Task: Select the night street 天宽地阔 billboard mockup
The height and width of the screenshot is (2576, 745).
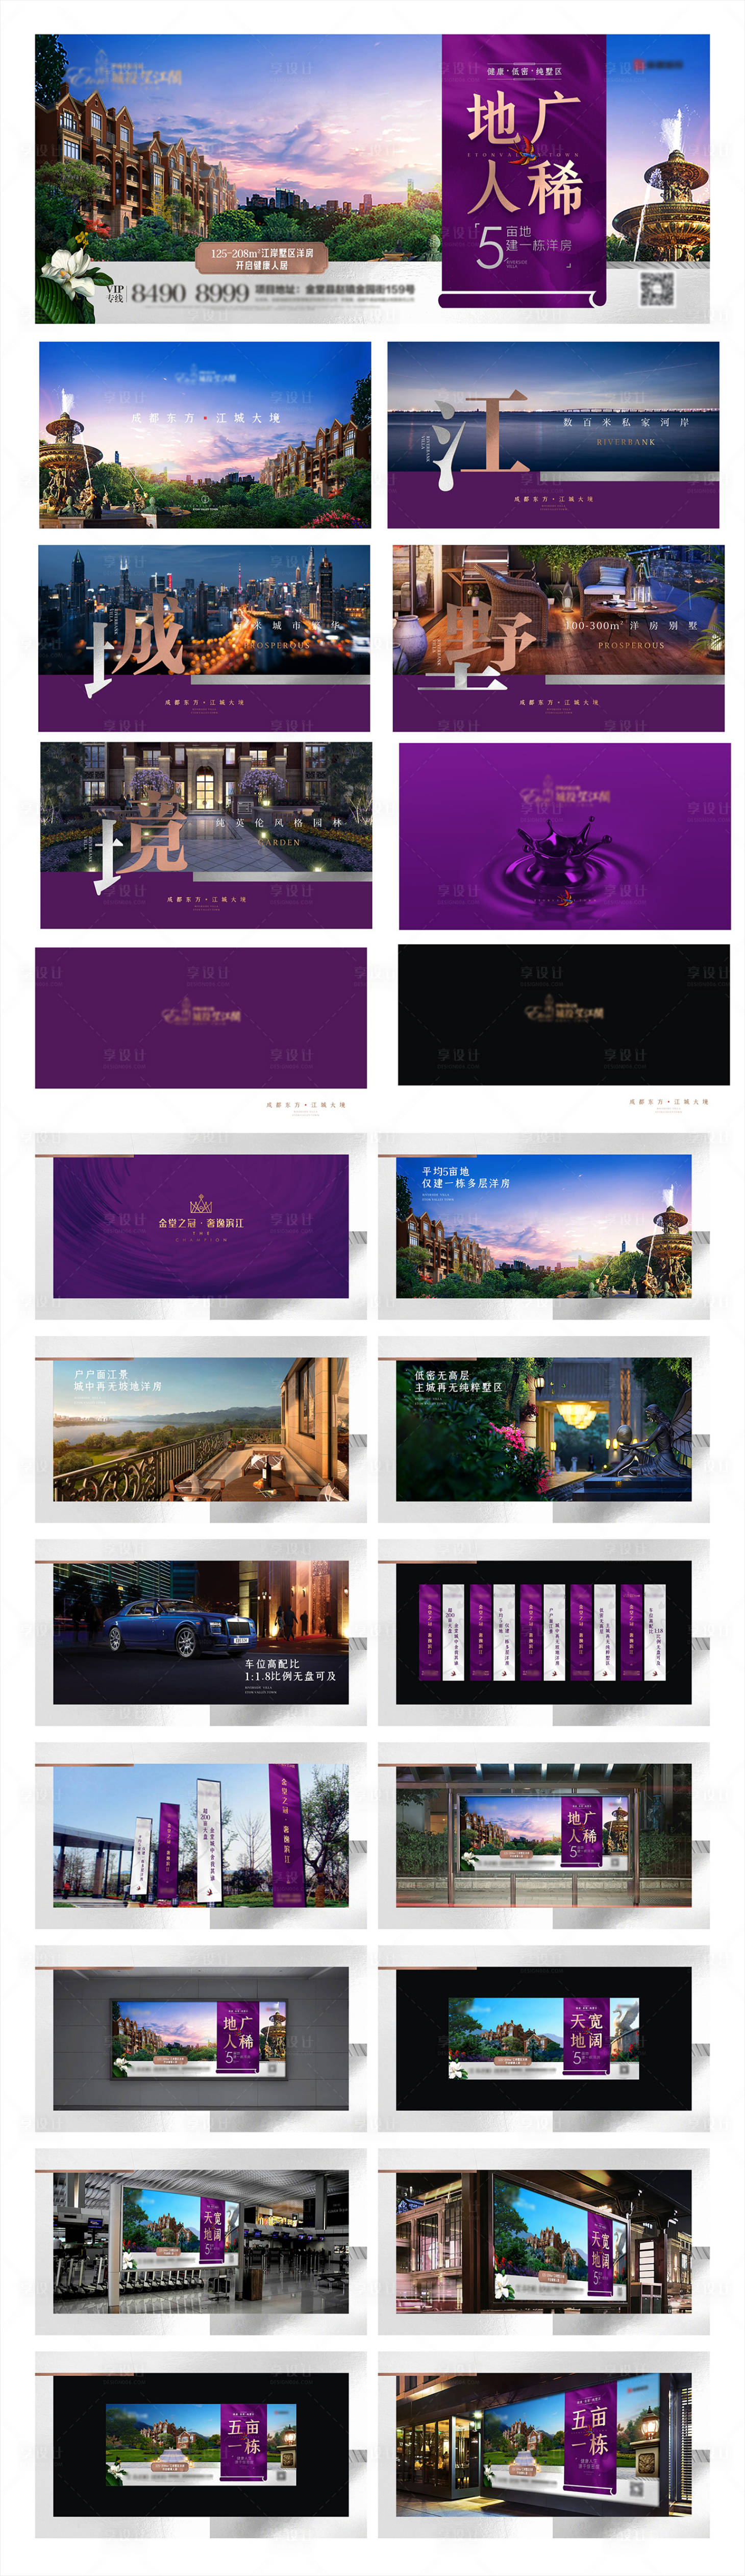Action: [543, 2241]
